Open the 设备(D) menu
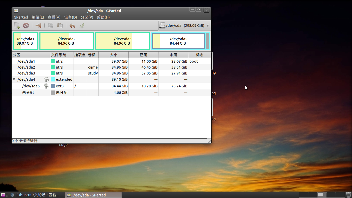 coord(71,17)
